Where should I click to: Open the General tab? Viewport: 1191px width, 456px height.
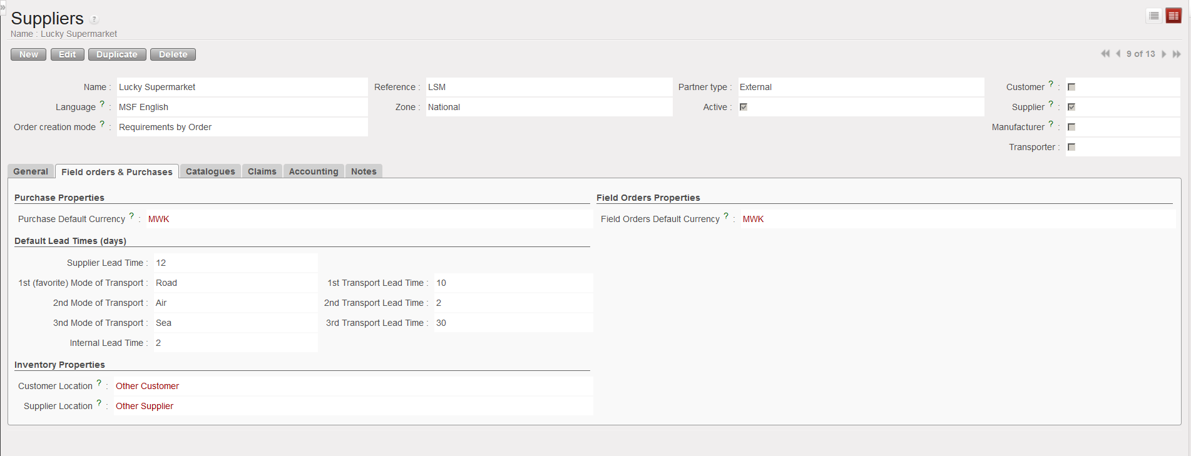pyautogui.click(x=31, y=171)
